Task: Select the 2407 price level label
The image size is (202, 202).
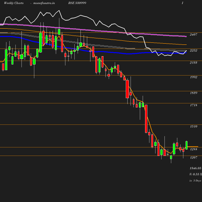Action: pyautogui.click(x=194, y=34)
